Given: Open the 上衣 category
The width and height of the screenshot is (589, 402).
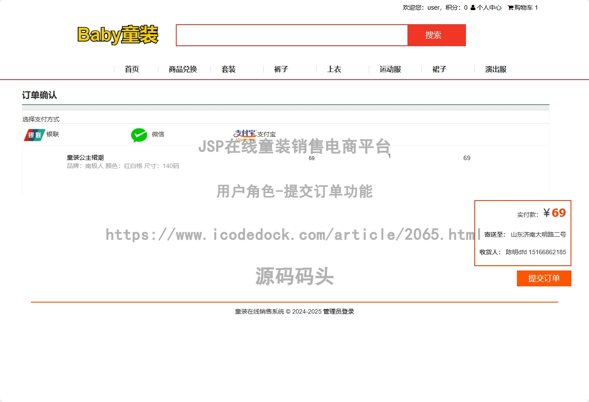Looking at the screenshot, I should (334, 69).
